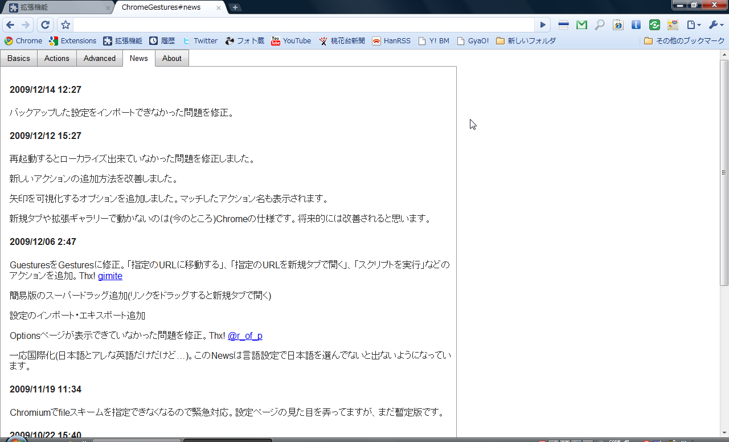Go back with the browser back arrow

click(x=10, y=25)
